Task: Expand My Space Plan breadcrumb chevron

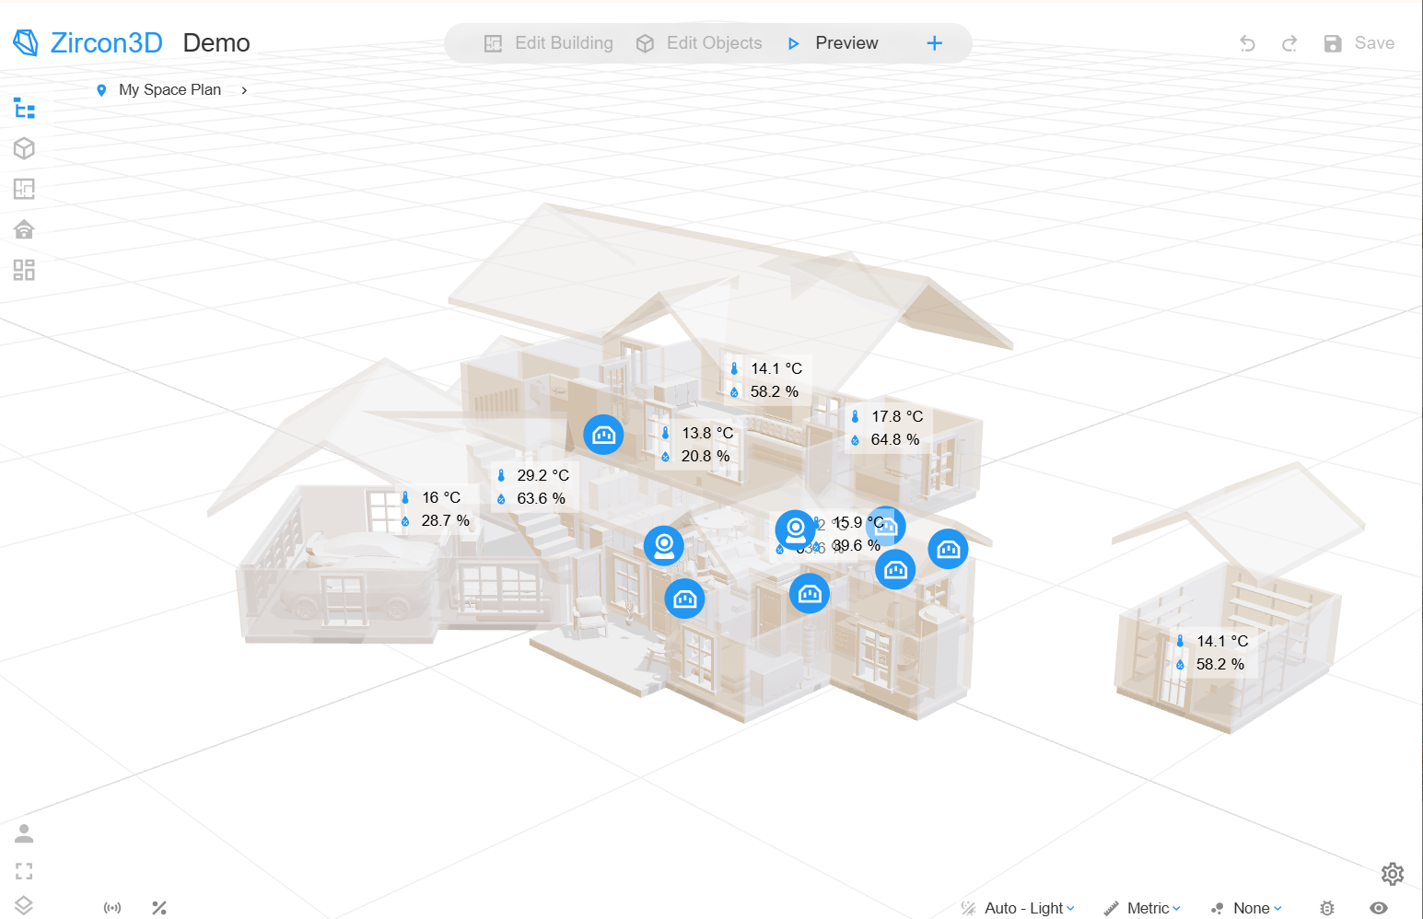Action: pos(244,90)
